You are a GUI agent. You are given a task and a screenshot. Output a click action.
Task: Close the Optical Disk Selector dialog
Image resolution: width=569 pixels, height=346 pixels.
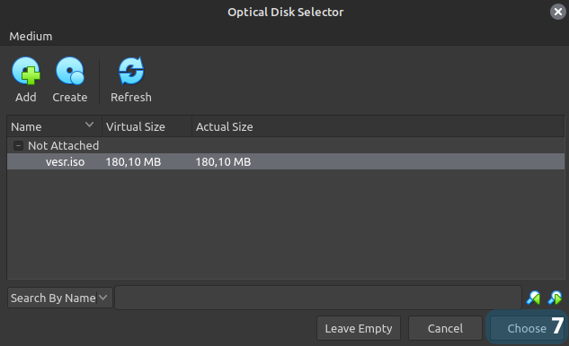pyautogui.click(x=558, y=12)
